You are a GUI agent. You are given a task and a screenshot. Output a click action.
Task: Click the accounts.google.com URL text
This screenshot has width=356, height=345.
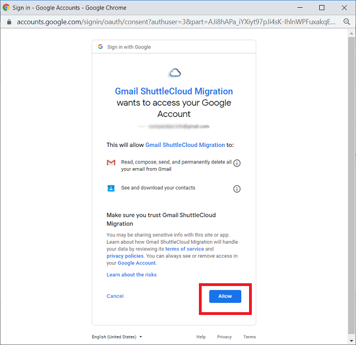tap(176, 22)
